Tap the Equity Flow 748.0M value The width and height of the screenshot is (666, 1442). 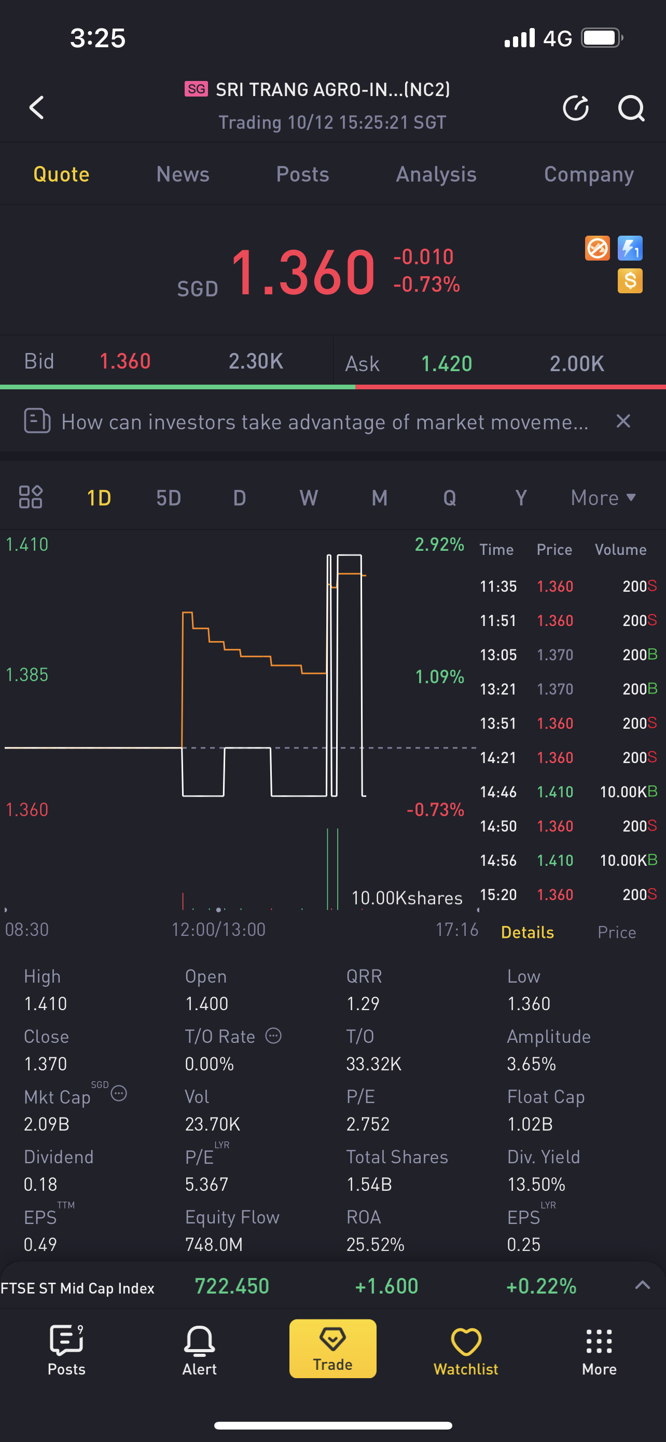[x=214, y=1244]
